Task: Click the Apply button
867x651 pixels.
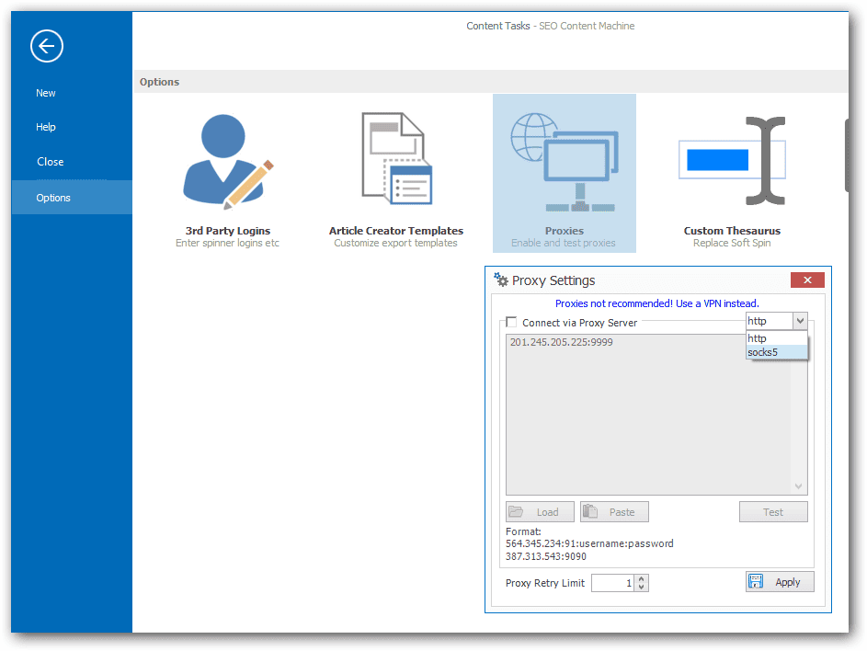Action: point(780,582)
